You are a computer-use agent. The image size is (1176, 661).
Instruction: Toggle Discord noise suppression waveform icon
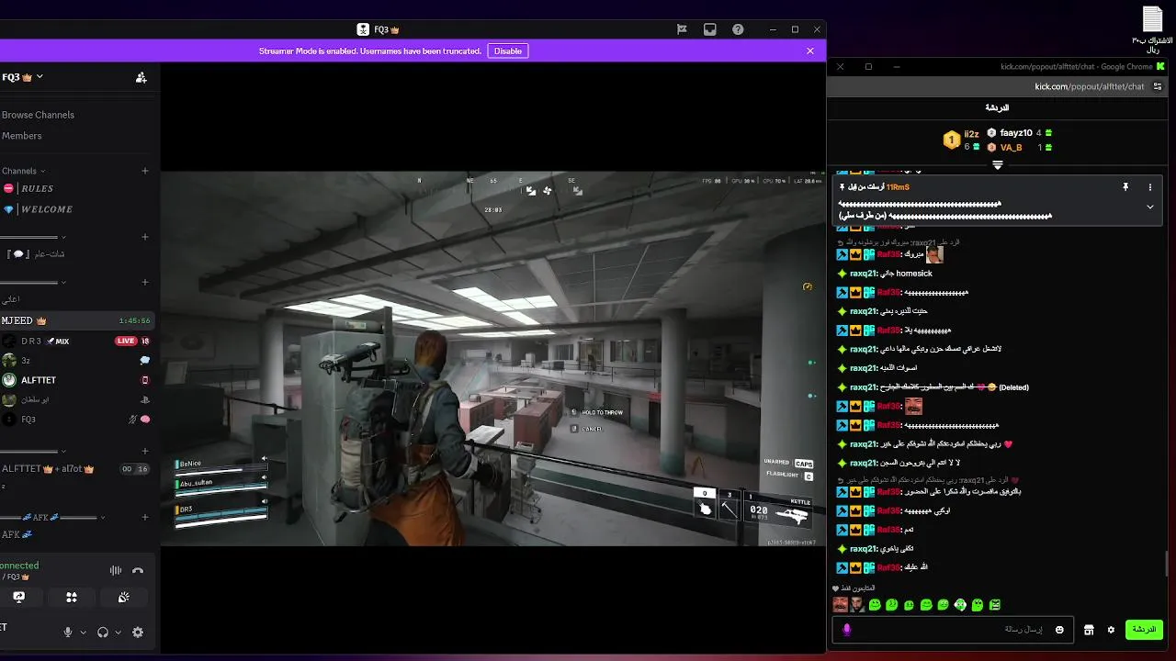(116, 570)
